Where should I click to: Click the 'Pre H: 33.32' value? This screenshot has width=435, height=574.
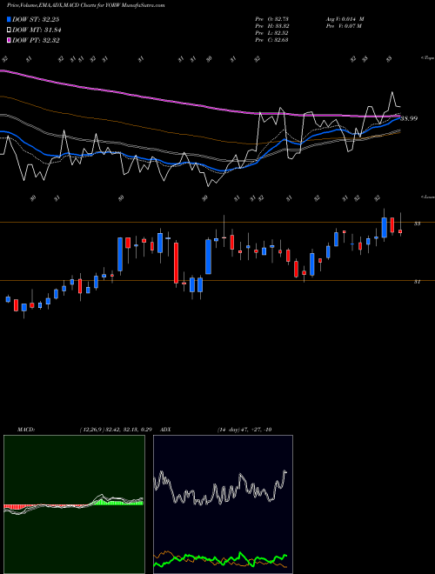click(271, 26)
